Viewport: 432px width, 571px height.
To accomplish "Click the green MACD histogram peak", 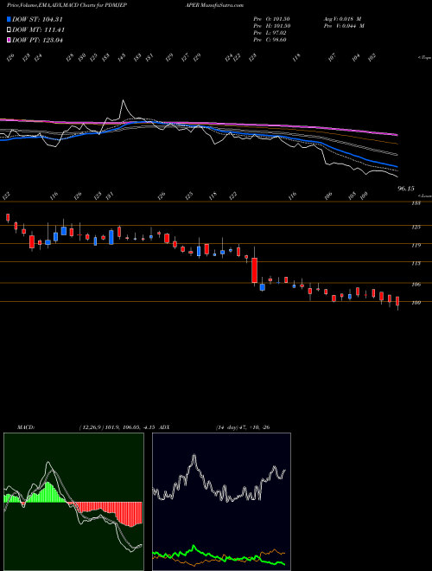I will pos(48,492).
